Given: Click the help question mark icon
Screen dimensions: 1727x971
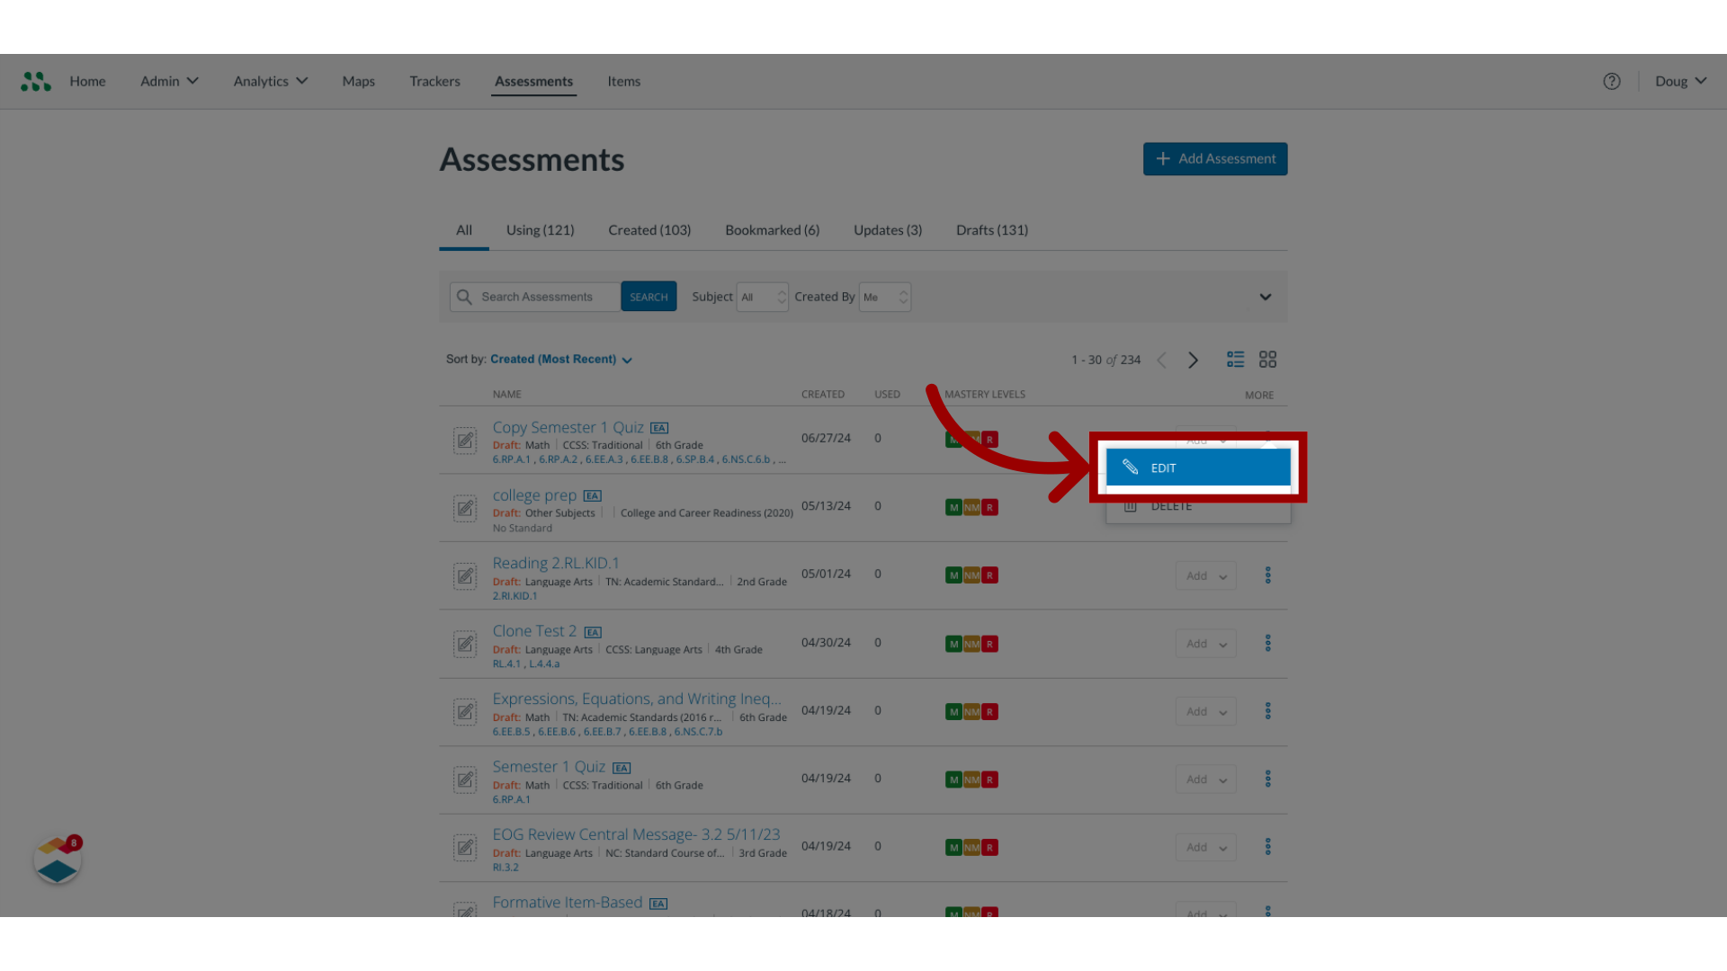Looking at the screenshot, I should [1612, 81].
